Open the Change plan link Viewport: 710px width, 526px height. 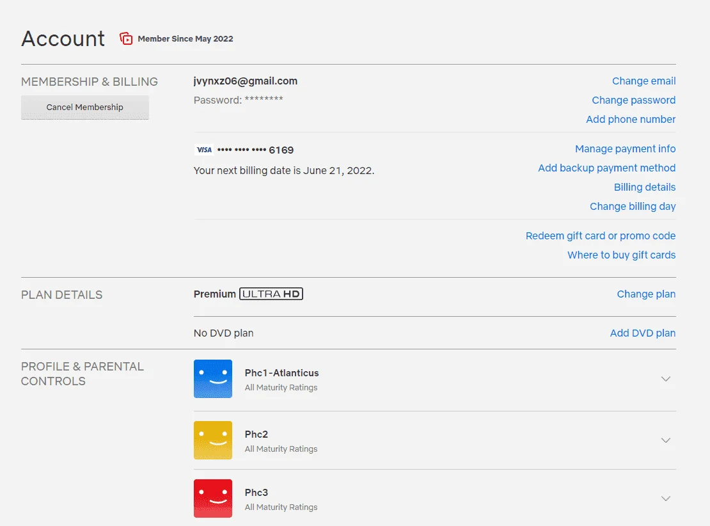(645, 294)
